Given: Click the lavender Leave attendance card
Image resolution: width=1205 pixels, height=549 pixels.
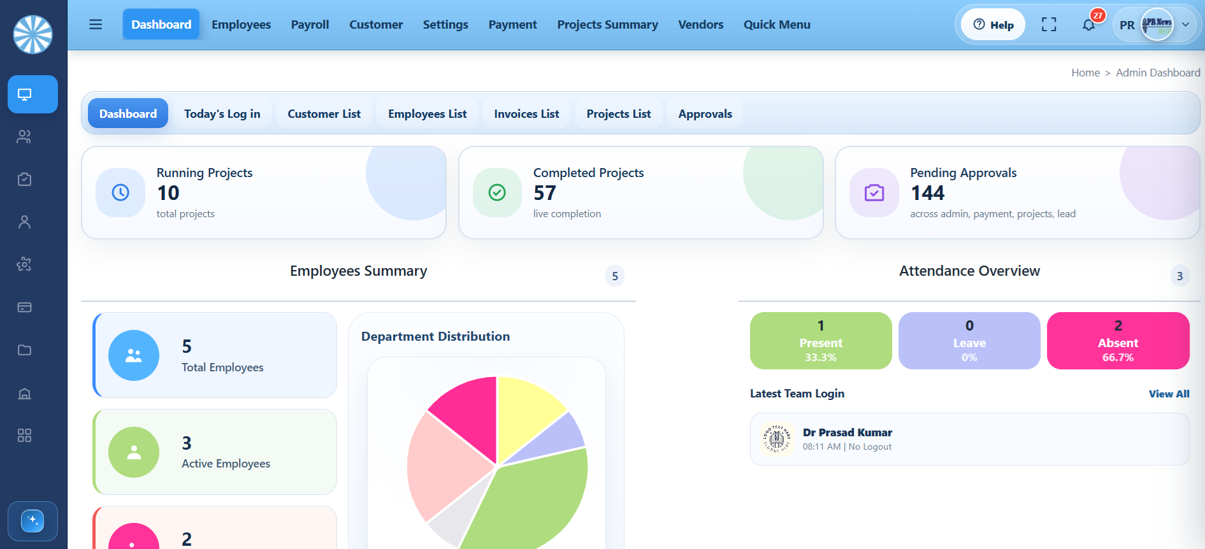Looking at the screenshot, I should click(x=969, y=341).
